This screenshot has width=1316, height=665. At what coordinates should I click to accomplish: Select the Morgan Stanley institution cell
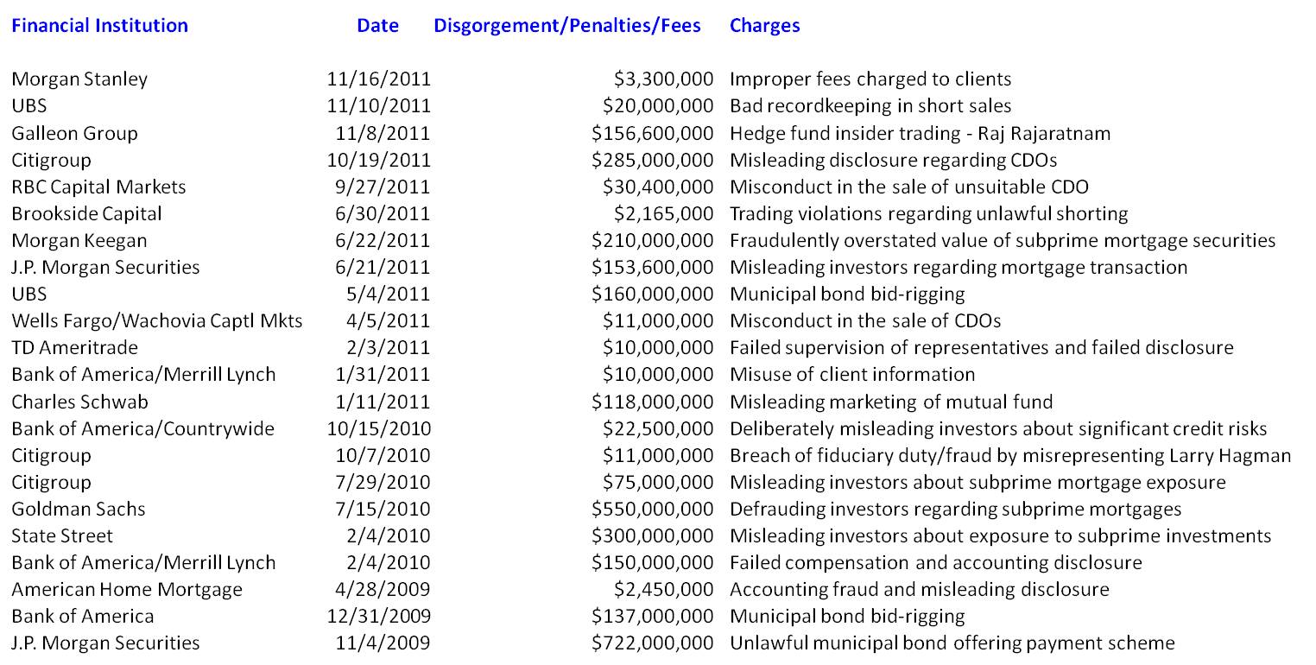(x=79, y=79)
